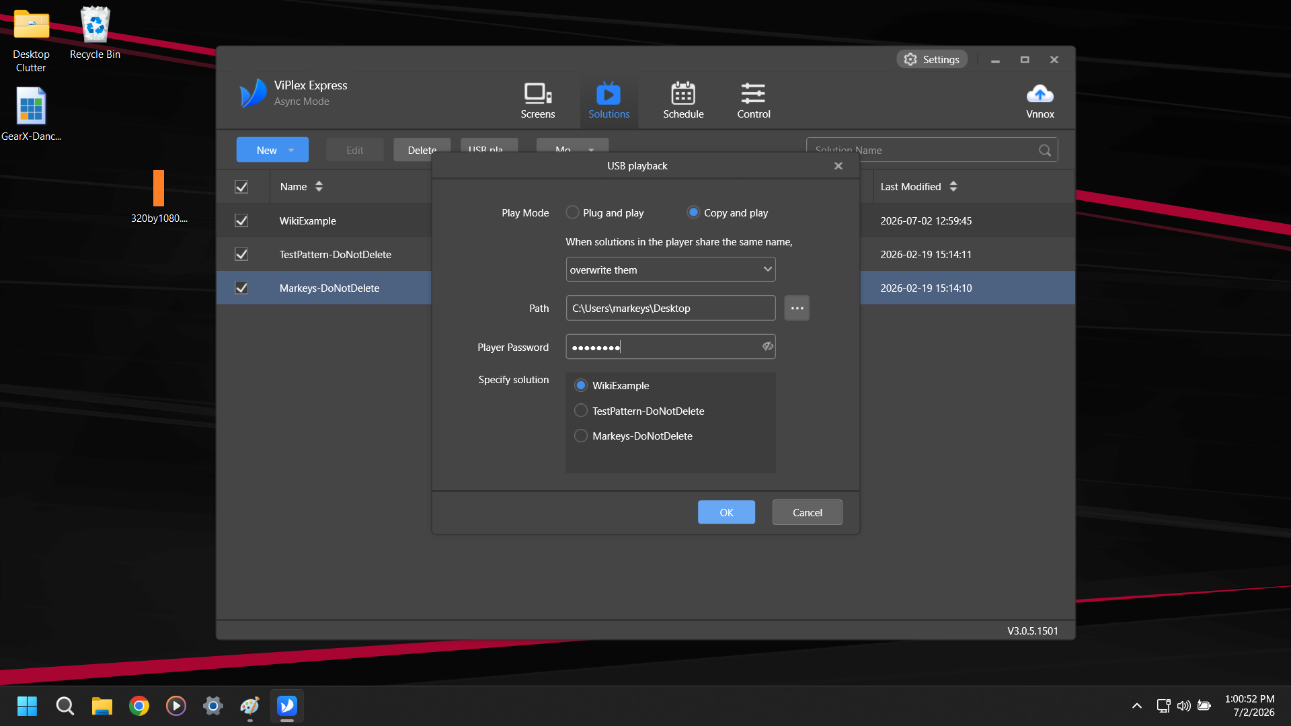The width and height of the screenshot is (1291, 726).
Task: Uncheck the WikiExample row checkbox
Action: [241, 220]
